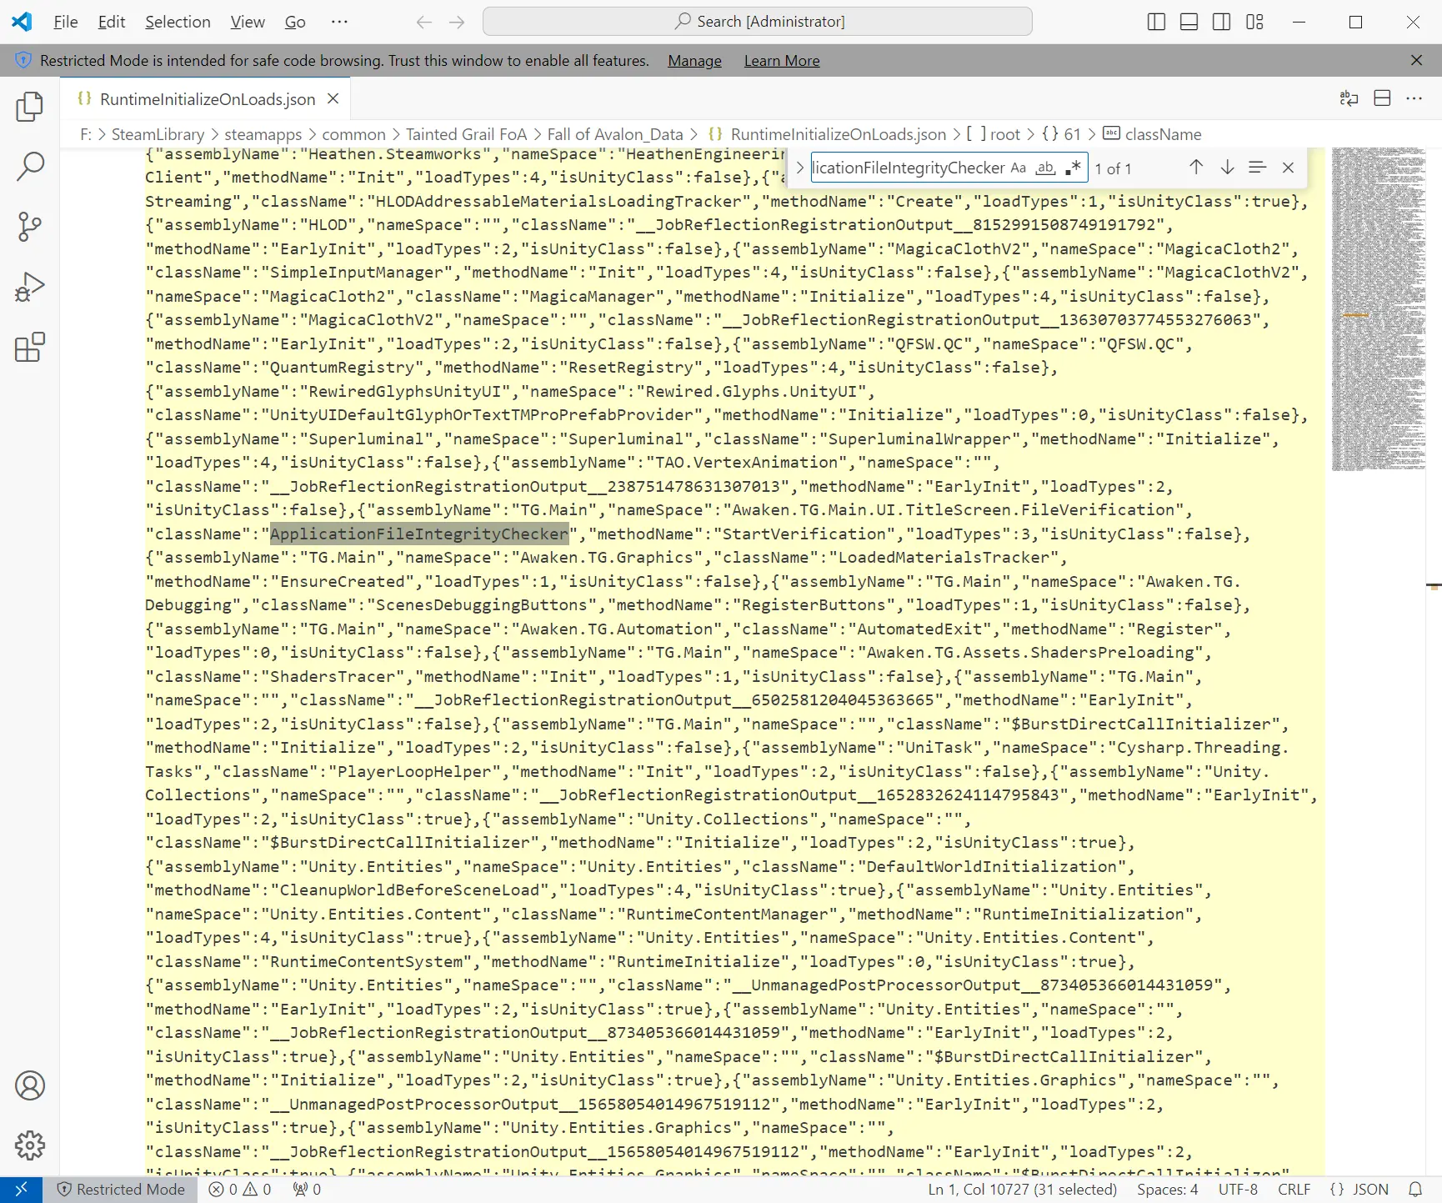Expand the Replace field chevron in find
Screen dimensions: 1442x1203
tap(799, 168)
